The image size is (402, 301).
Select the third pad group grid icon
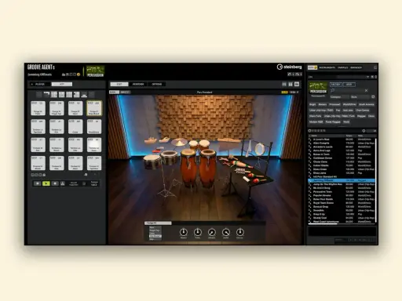click(54, 94)
